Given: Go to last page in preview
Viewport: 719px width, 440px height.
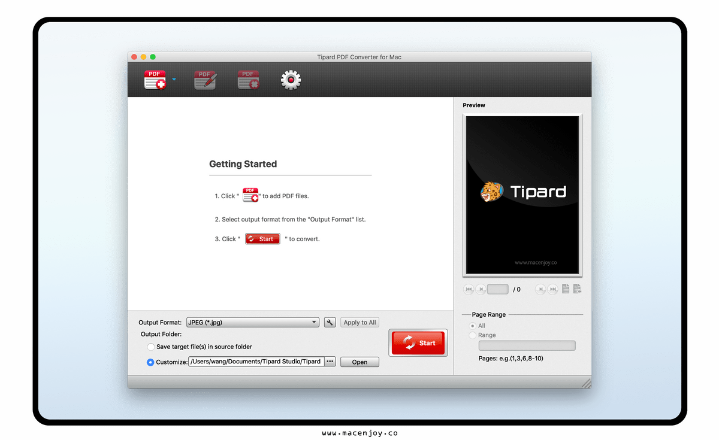Looking at the screenshot, I should point(553,289).
